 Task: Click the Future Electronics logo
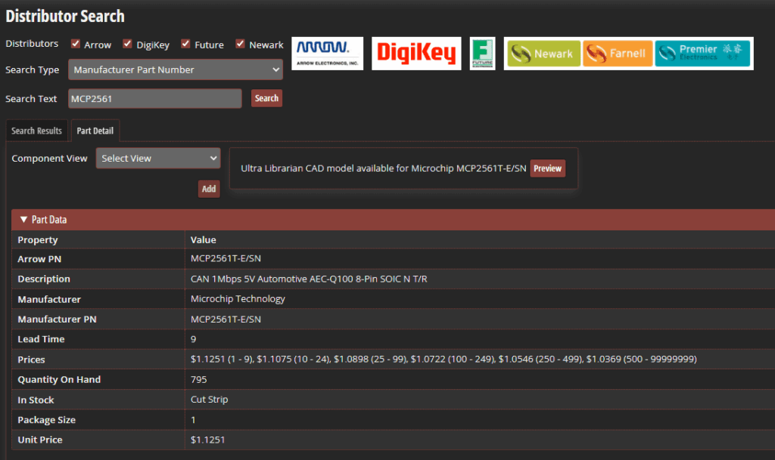pyautogui.click(x=482, y=53)
